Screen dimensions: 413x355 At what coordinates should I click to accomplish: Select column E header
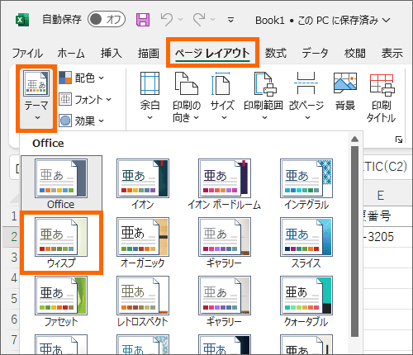coord(381,196)
